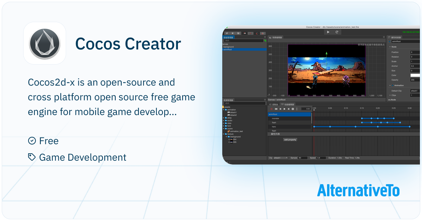Open scene editor panel hamburger menu
This screenshot has height=221, width=422.
384,37
